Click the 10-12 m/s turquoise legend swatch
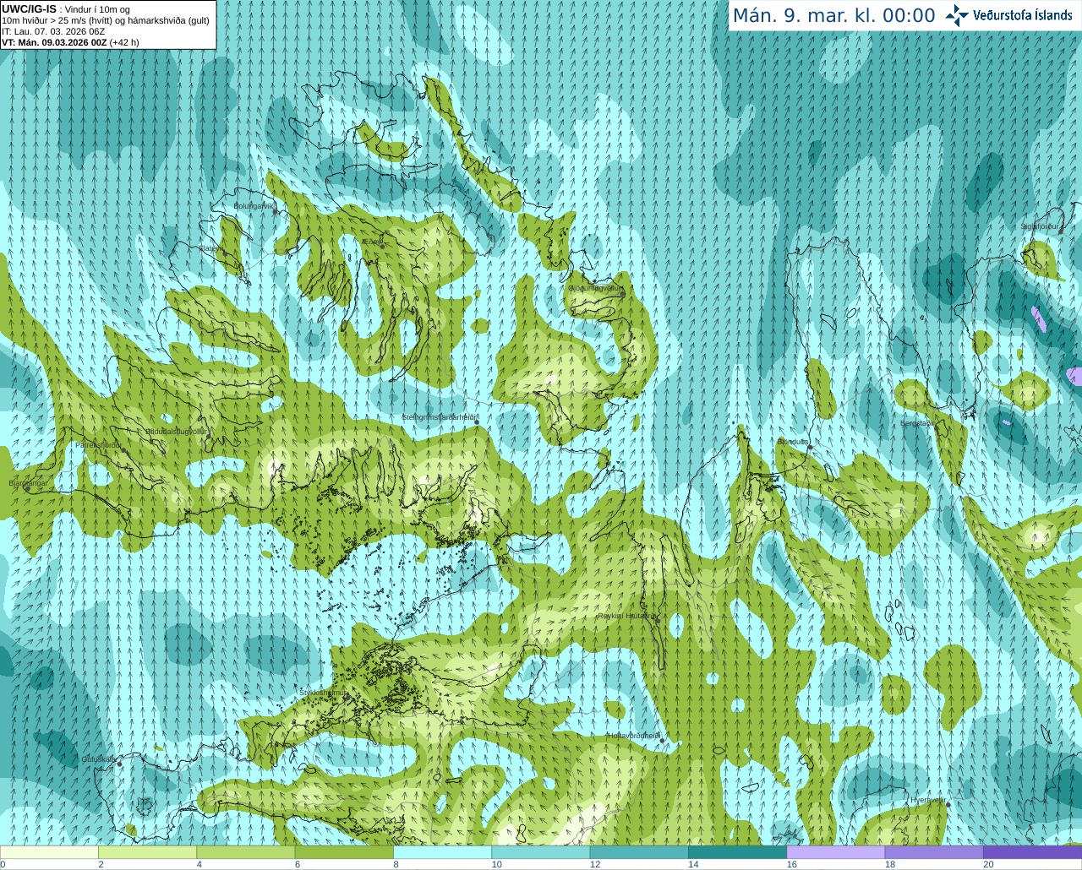This screenshot has width=1082, height=870. [541, 853]
